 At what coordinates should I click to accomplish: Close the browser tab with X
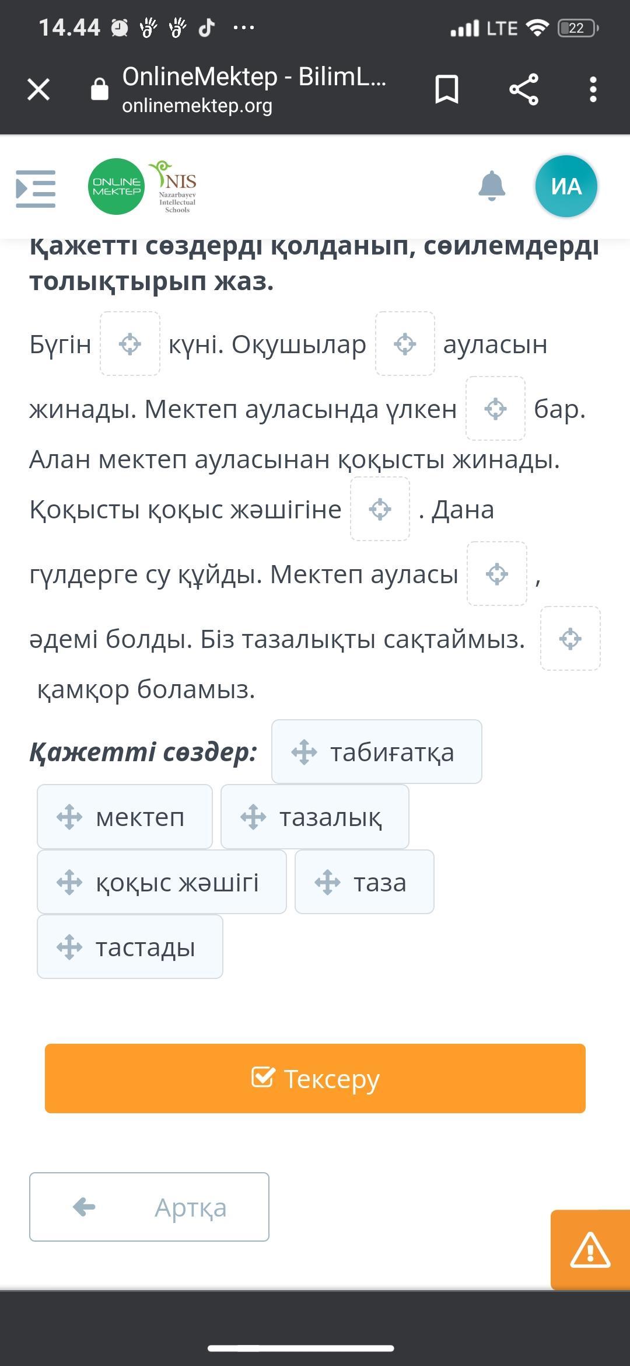click(38, 89)
